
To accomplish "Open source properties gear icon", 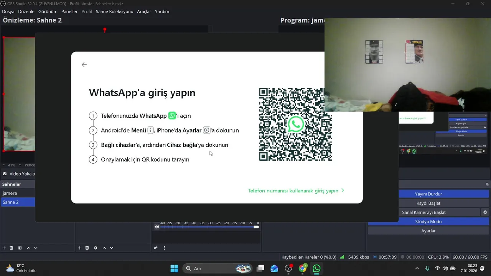I will 96,248.
